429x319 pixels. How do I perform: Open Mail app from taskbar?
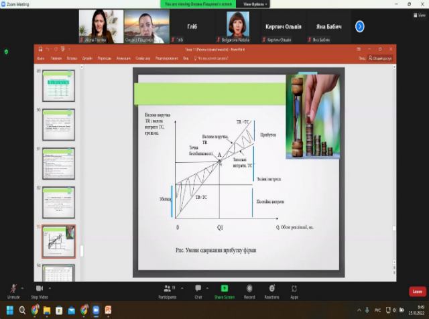tap(72, 310)
